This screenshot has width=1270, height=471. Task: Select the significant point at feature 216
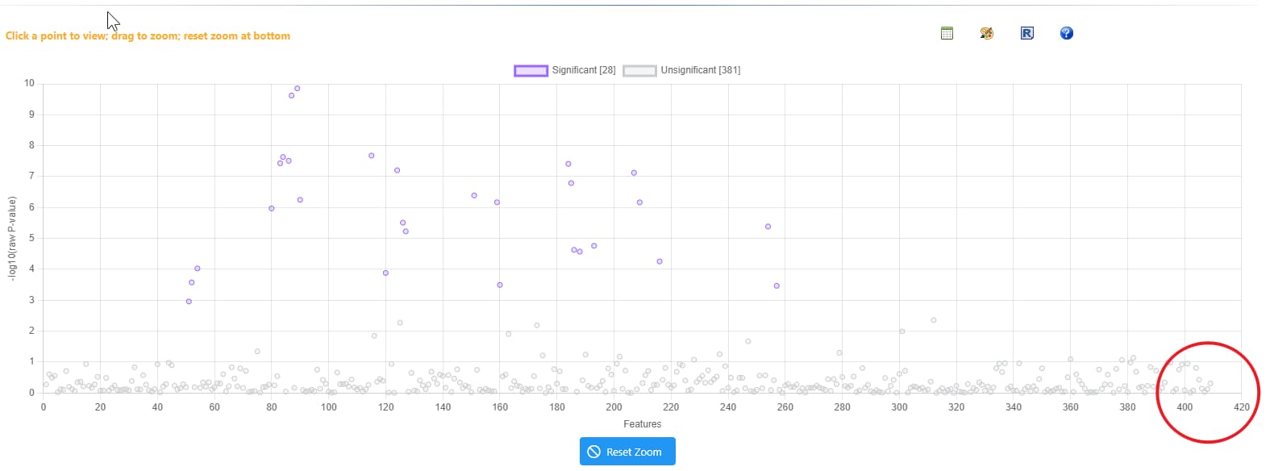[x=660, y=261]
